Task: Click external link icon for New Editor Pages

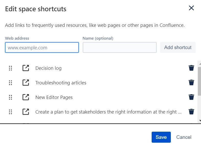Action: coord(26,97)
